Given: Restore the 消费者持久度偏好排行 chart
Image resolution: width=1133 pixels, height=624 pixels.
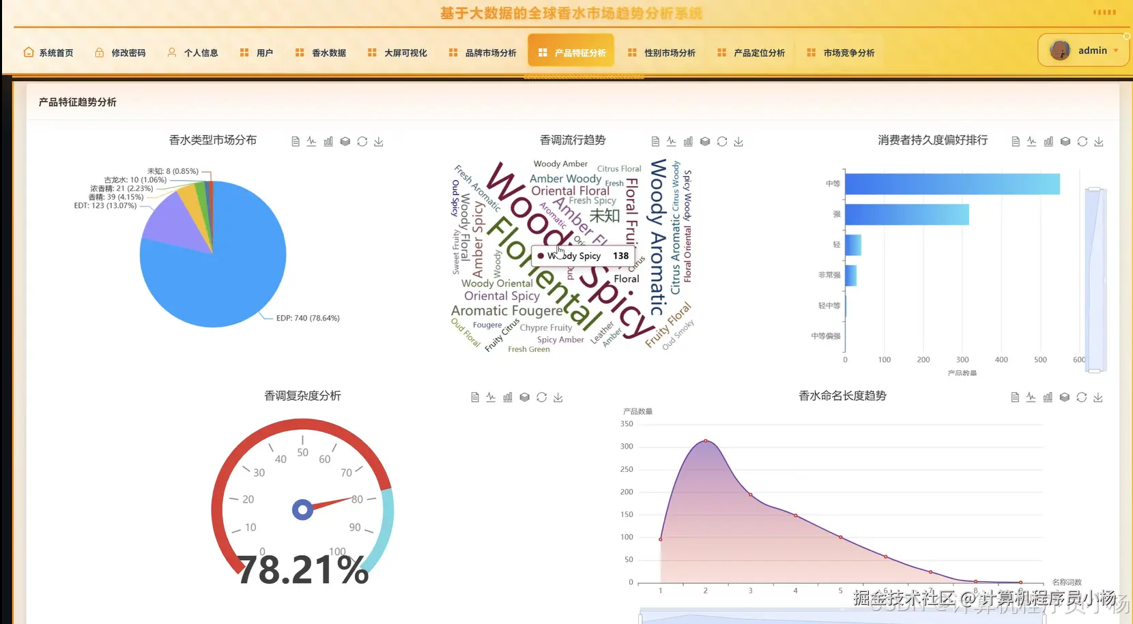Looking at the screenshot, I should pyautogui.click(x=1082, y=141).
